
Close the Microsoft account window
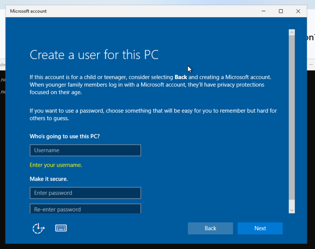coord(298,11)
